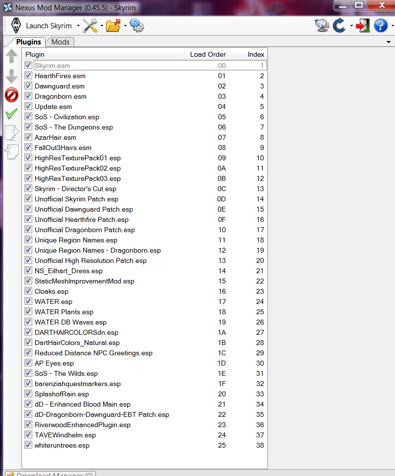Open the settings gears icon
This screenshot has height=476, width=395.
point(137,26)
